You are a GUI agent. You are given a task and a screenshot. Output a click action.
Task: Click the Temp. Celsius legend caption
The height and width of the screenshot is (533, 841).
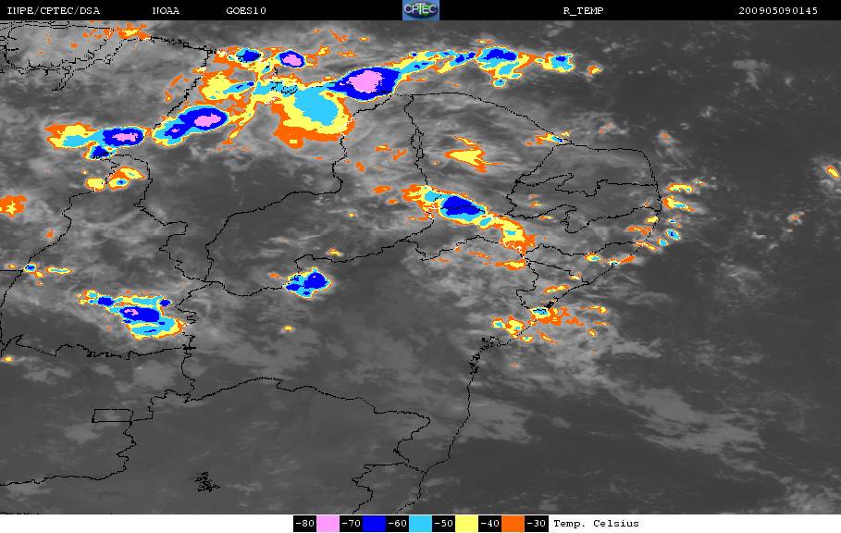click(x=596, y=524)
